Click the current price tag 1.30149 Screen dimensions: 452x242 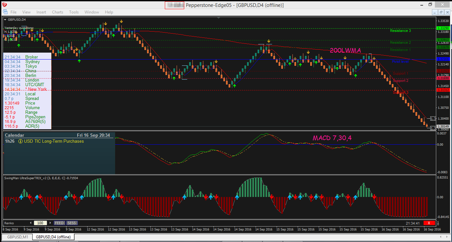click(443, 127)
